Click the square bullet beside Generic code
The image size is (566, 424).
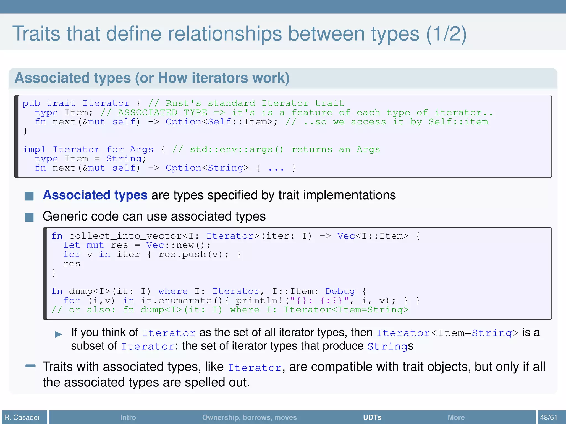click(29, 217)
